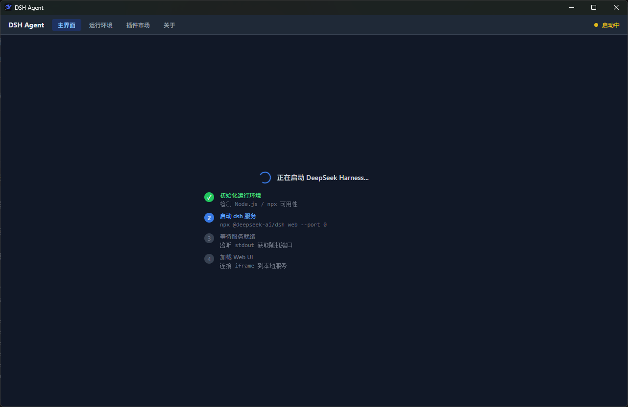Image resolution: width=628 pixels, height=407 pixels.
Task: Switch to the 主界面 tab
Action: tap(67, 25)
